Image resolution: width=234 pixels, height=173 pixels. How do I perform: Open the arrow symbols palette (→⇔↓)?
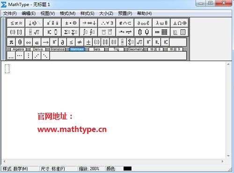tap(89, 23)
